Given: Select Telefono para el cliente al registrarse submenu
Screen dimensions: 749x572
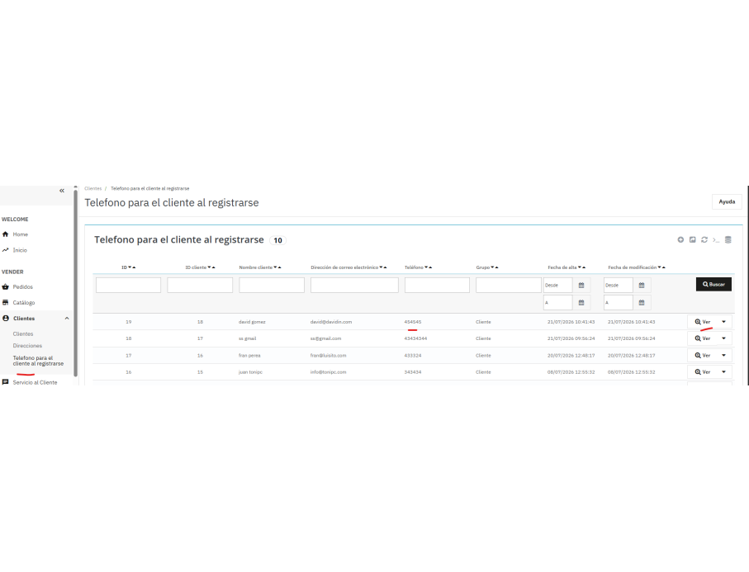Looking at the screenshot, I should [38, 361].
